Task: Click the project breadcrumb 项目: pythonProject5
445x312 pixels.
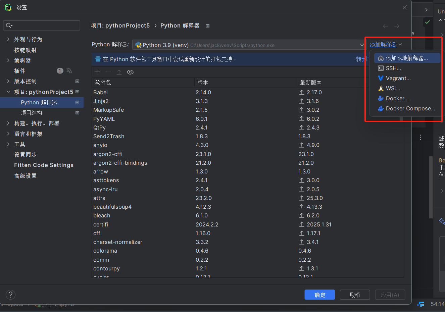Action: [120, 26]
